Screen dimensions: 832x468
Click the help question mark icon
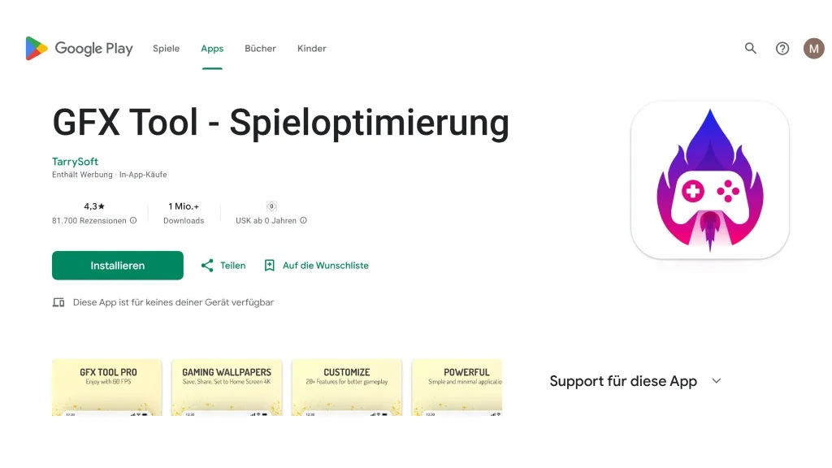[x=782, y=48]
